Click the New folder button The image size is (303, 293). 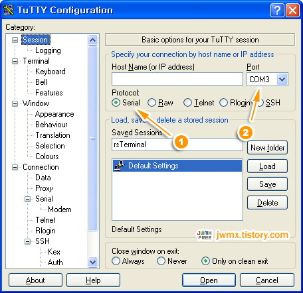pyautogui.click(x=267, y=148)
